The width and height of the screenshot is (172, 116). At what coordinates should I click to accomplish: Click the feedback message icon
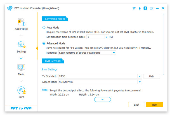coord(152,8)
